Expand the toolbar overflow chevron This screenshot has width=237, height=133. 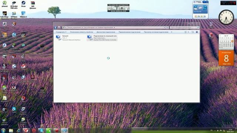pyautogui.click(x=171, y=32)
